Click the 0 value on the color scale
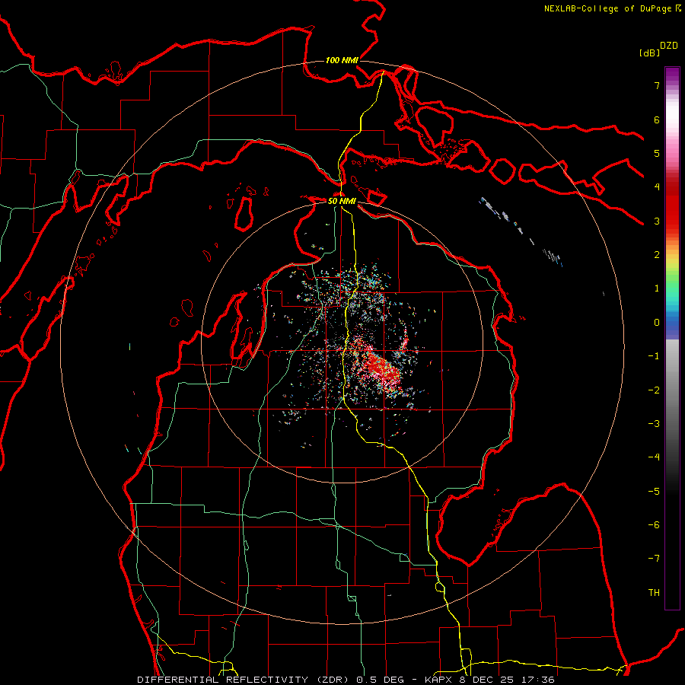This screenshot has width=685, height=685. click(657, 323)
